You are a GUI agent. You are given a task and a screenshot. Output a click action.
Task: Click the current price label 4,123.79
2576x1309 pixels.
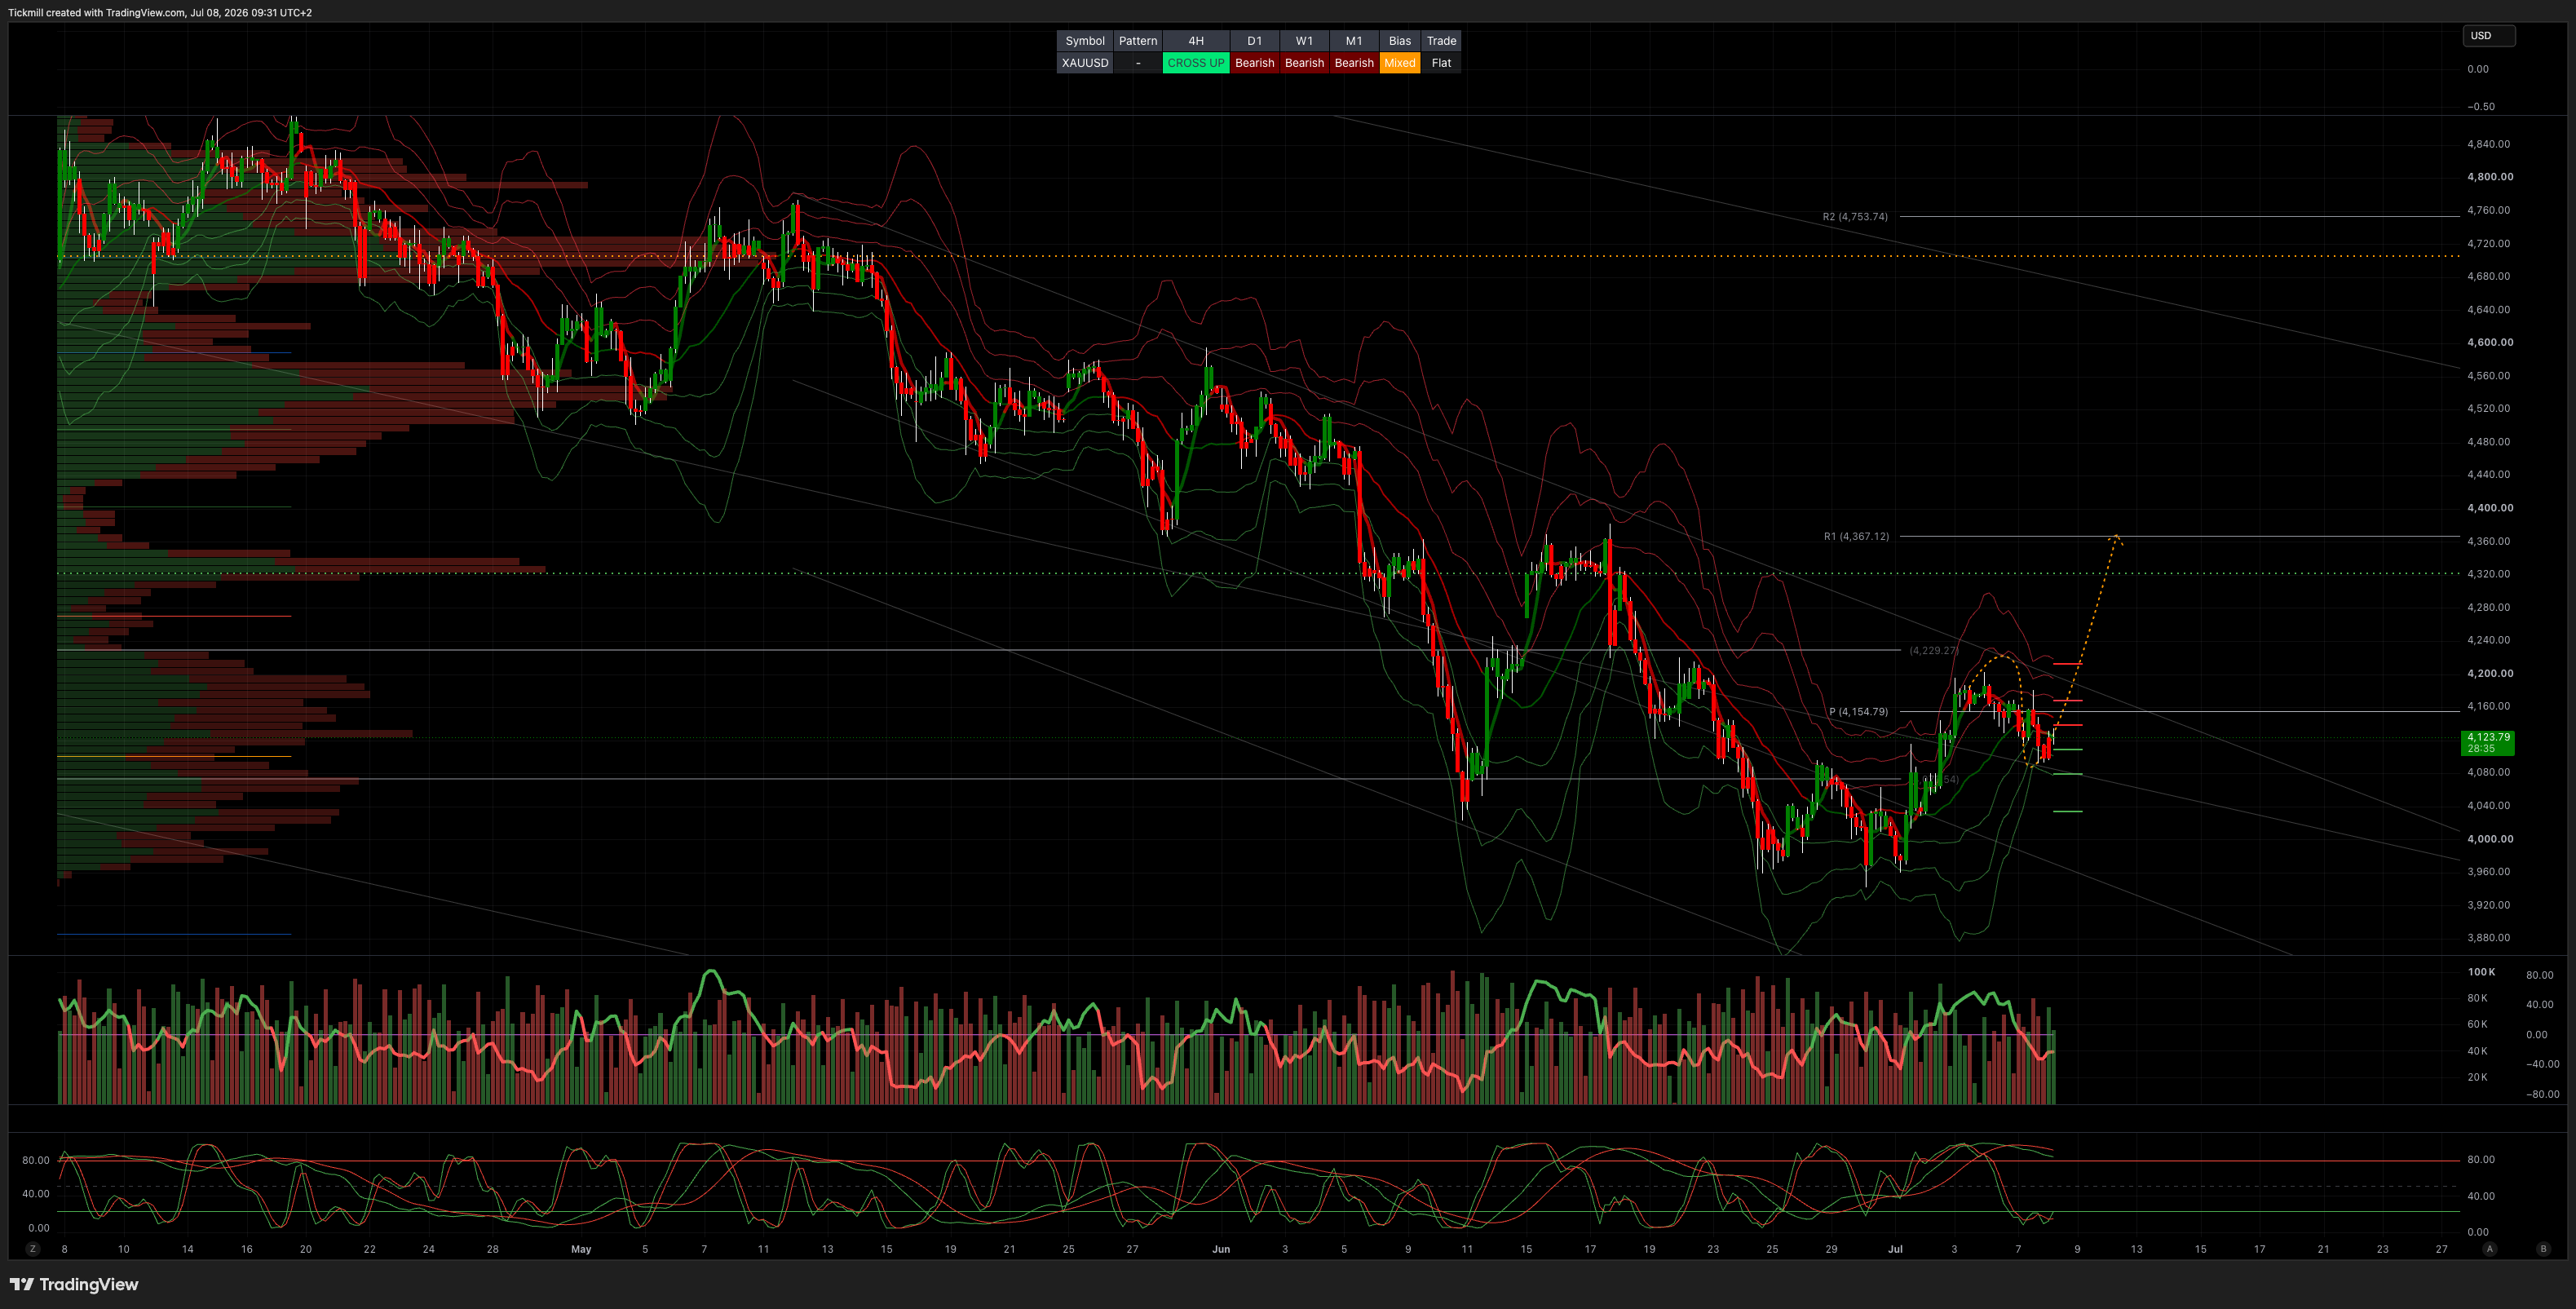[2488, 742]
